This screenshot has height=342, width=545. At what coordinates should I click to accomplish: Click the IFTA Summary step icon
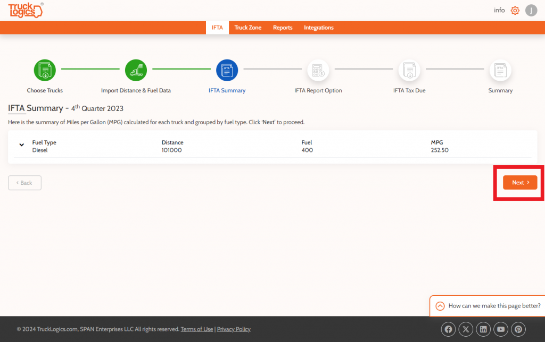point(227,70)
